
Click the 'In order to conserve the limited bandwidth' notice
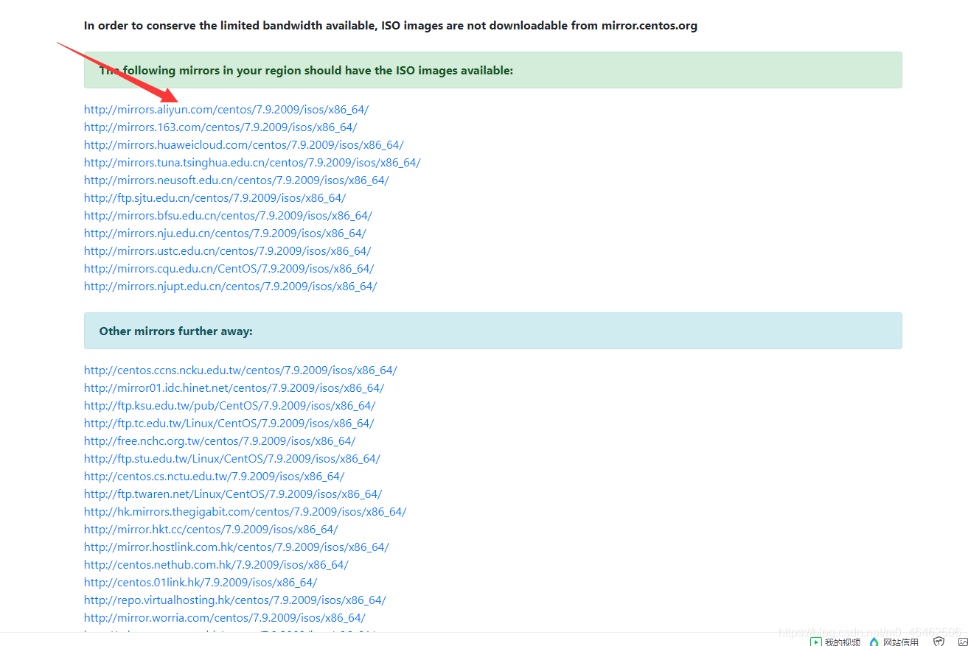coord(391,26)
